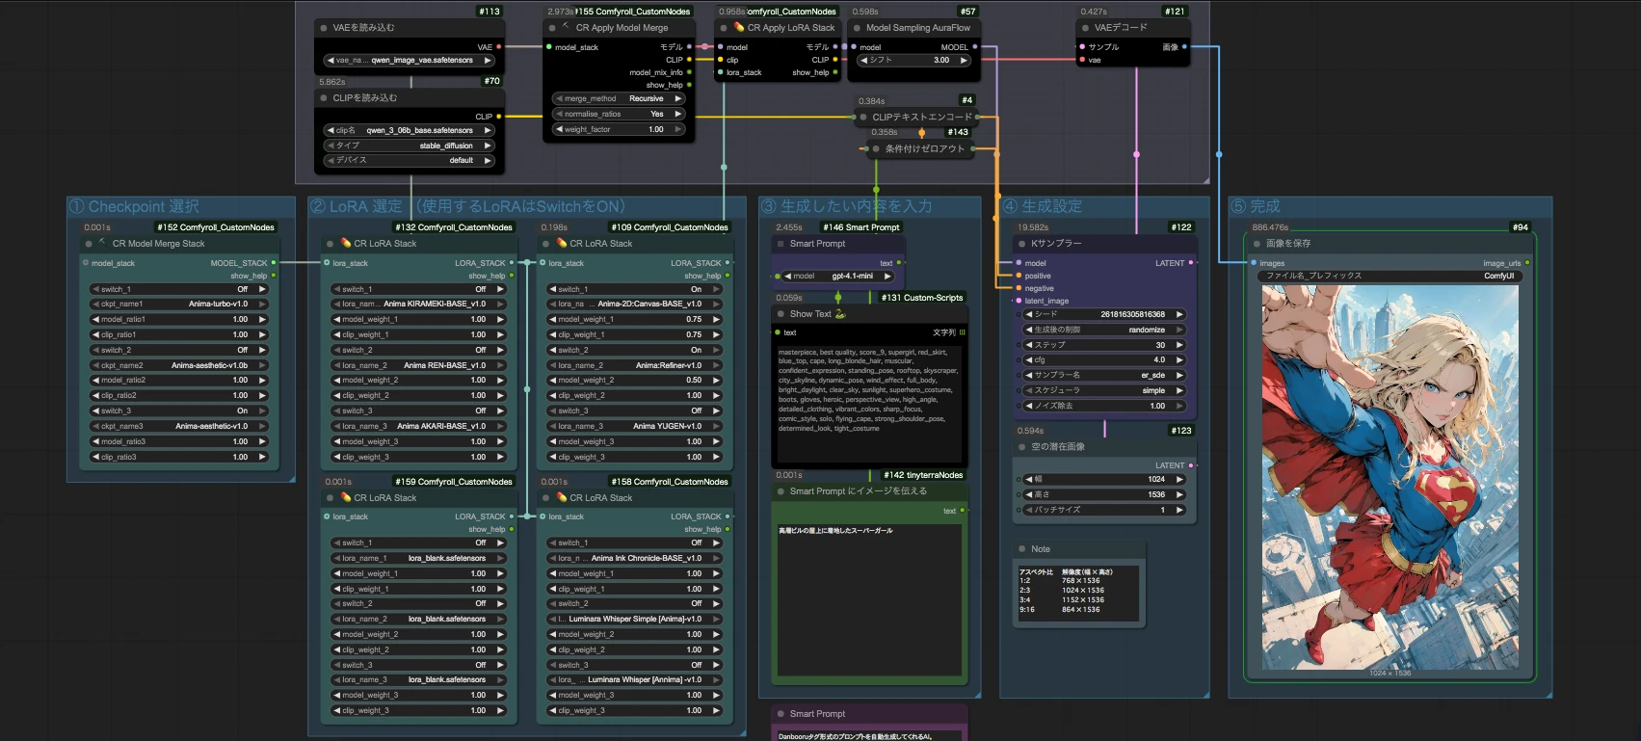Toggle switch_1 in the #109 CR LoRA Stack
Screen dimensions: 1641x741
point(635,289)
